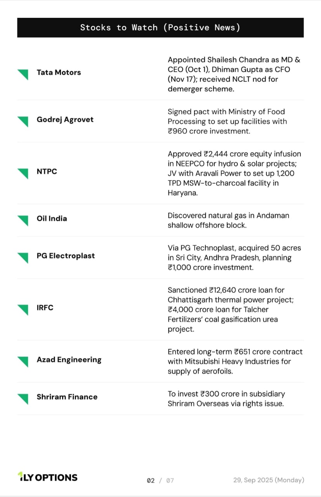Click the green triangle beside Godrej Agrovet

(x=24, y=121)
